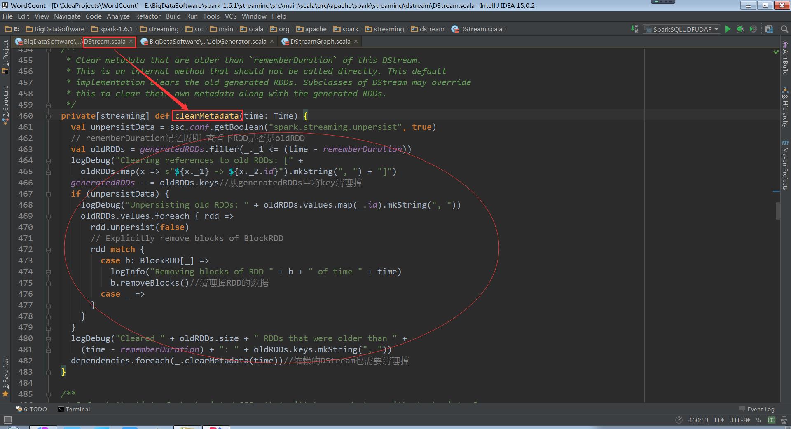Run with coverage icon
This screenshot has width=791, height=429.
[753, 29]
